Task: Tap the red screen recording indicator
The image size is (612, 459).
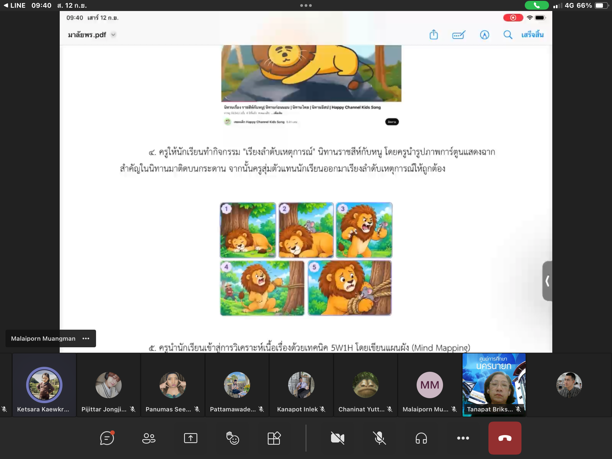Action: coord(513,18)
